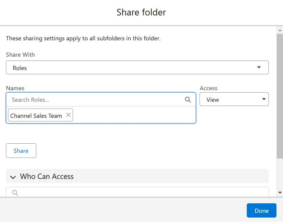Open the Roles dropdown under Share With

[x=137, y=68]
